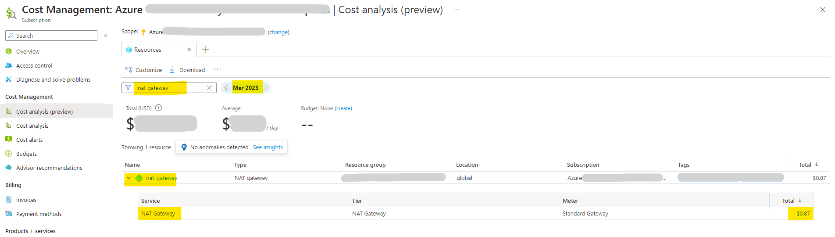The height and width of the screenshot is (237, 835).
Task: Open Cost alerts in sidebar
Action: tap(29, 140)
